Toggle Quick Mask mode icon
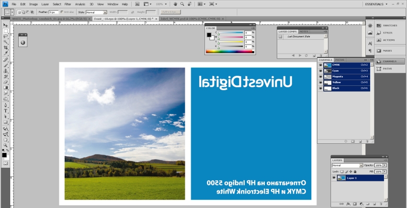The image size is (407, 208). point(5,163)
